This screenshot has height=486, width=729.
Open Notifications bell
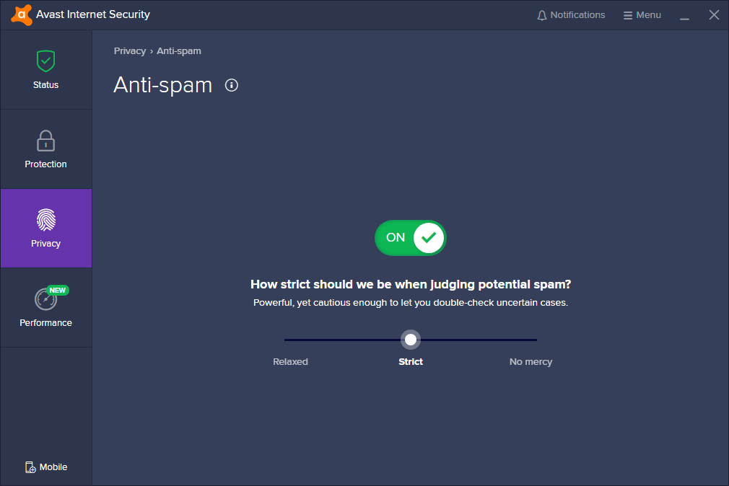(x=571, y=15)
